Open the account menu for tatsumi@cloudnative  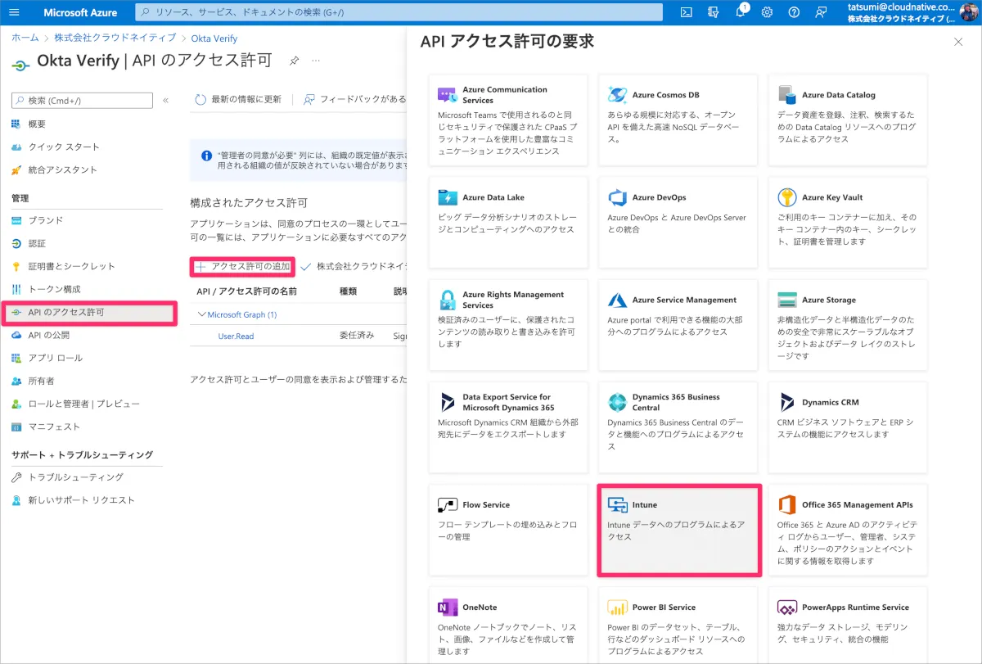tap(908, 12)
